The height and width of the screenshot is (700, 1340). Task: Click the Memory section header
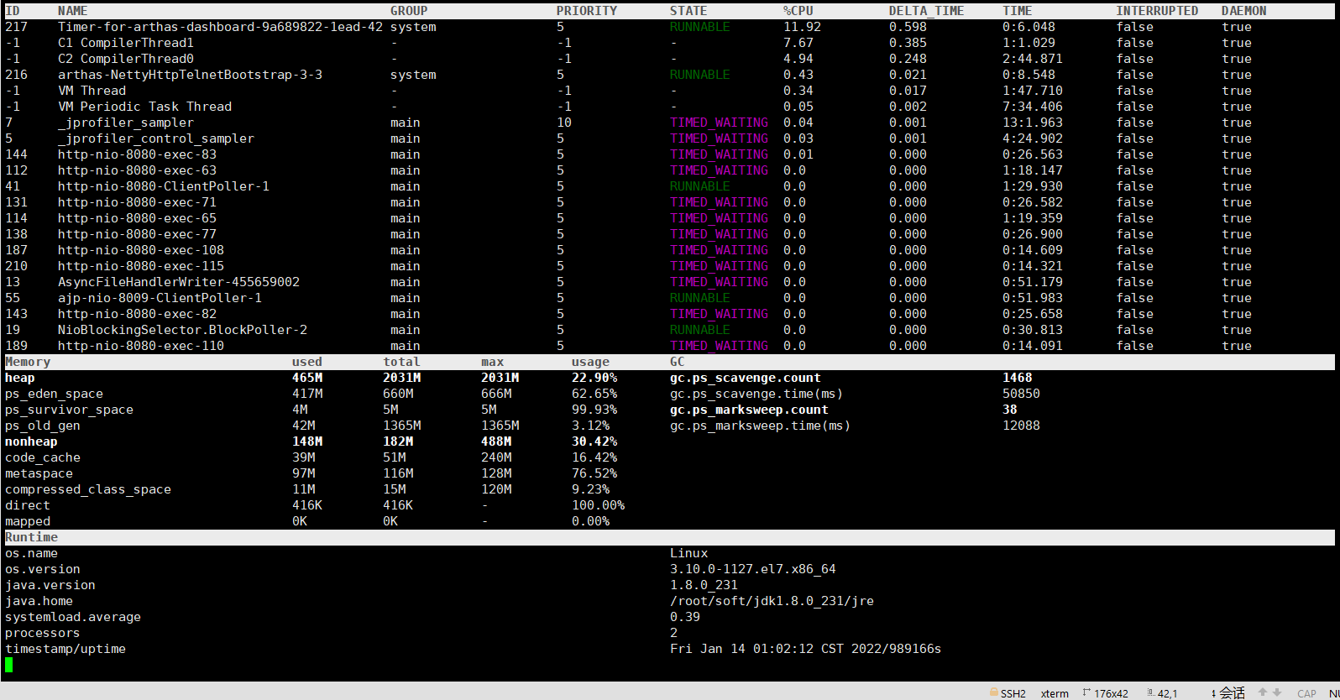tap(28, 362)
